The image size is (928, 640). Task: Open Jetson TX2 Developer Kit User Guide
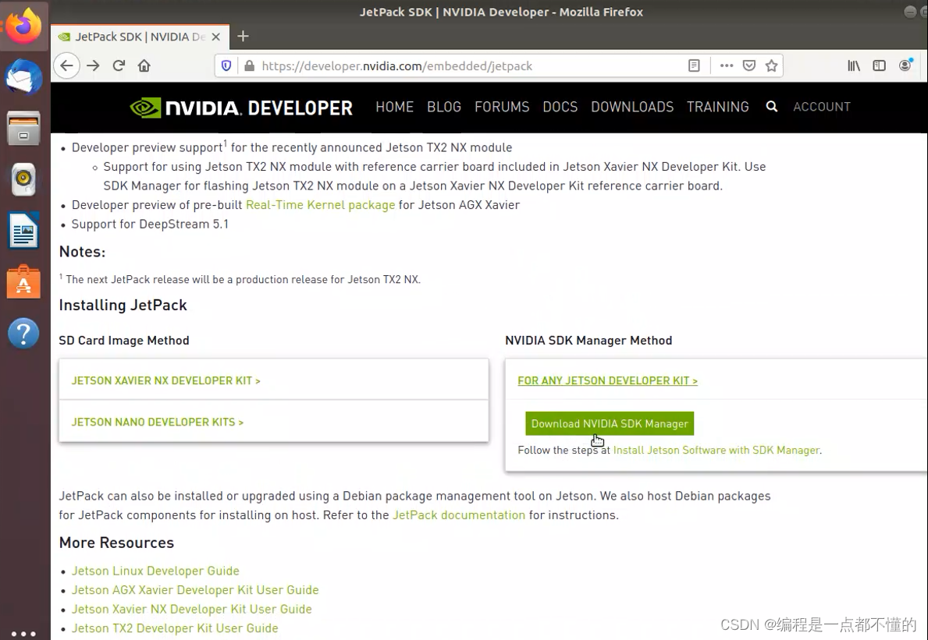[x=175, y=628]
